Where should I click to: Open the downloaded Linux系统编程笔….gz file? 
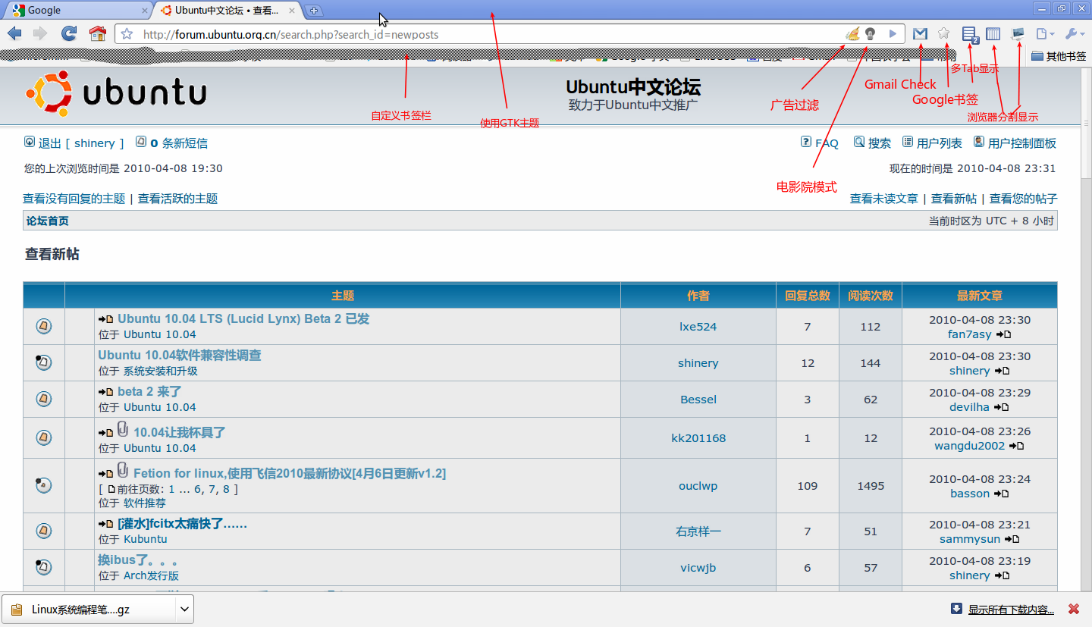pos(89,609)
